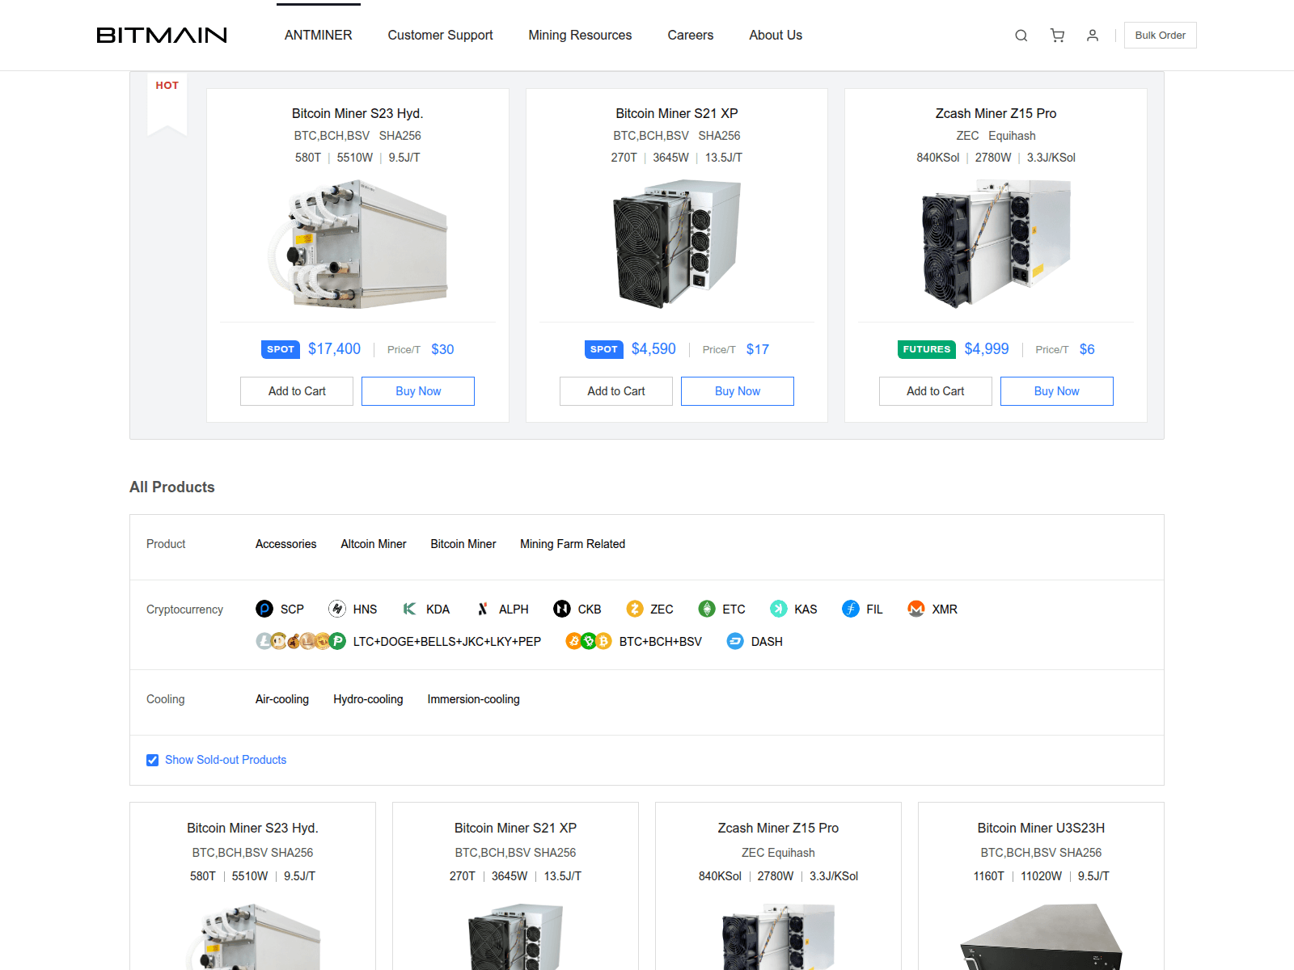Filter by KAS coin icon
The width and height of the screenshot is (1294, 970).
point(779,609)
